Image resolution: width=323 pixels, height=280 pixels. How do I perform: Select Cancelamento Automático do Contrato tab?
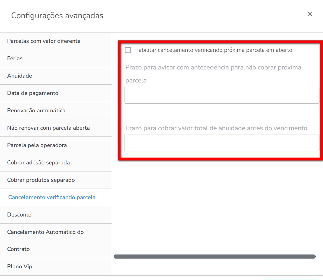click(x=45, y=240)
